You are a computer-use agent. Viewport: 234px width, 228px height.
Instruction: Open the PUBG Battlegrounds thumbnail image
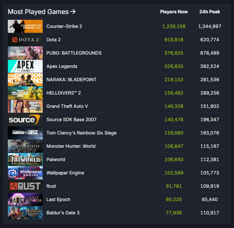tap(25, 53)
